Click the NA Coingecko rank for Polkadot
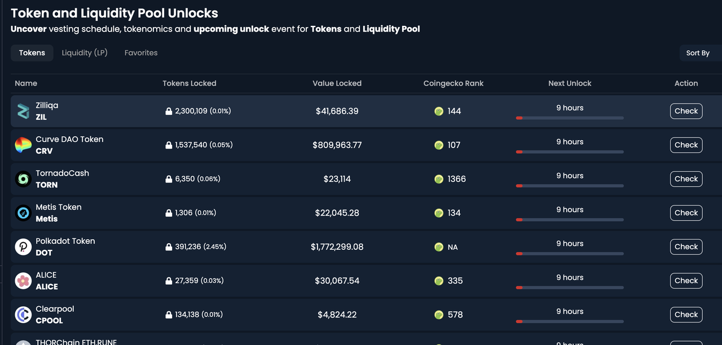 pyautogui.click(x=454, y=247)
